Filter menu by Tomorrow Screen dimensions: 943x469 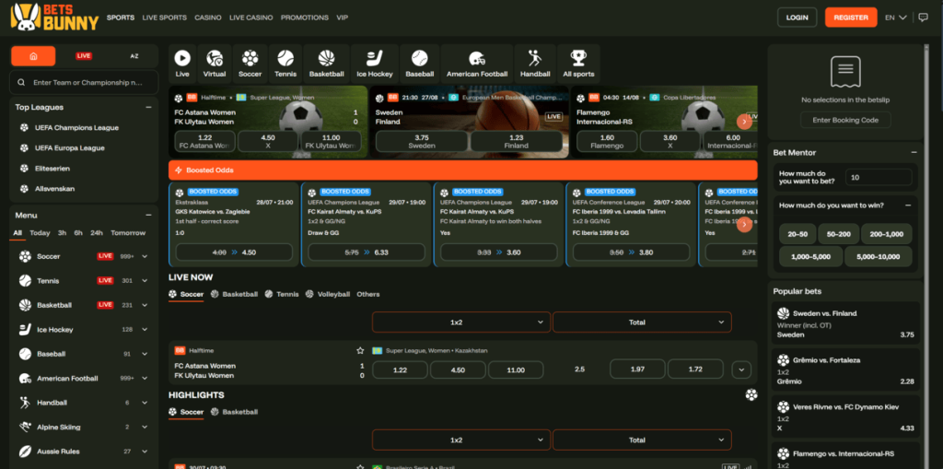[128, 233]
